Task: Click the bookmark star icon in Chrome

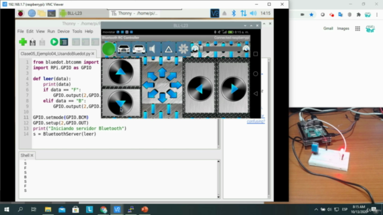Action: (311, 14)
